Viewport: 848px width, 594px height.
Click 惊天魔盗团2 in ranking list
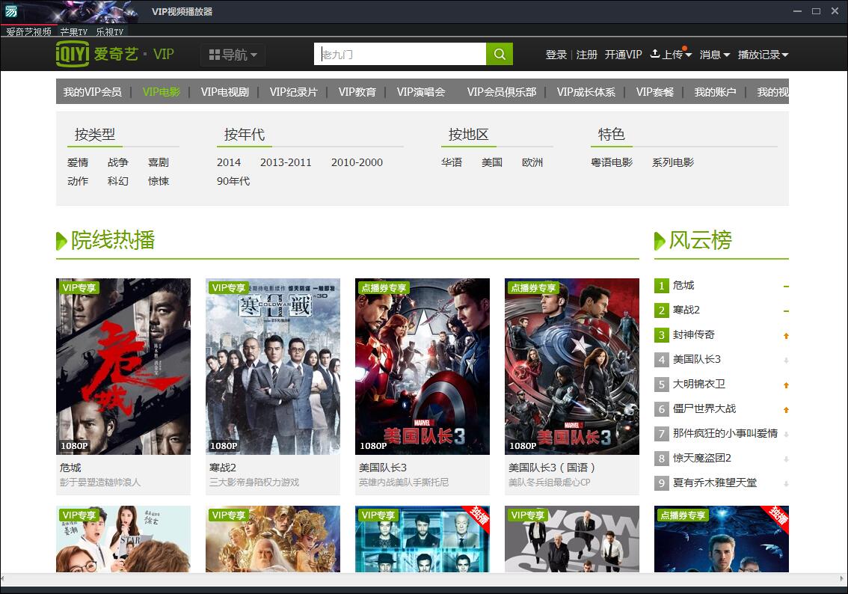(x=702, y=458)
